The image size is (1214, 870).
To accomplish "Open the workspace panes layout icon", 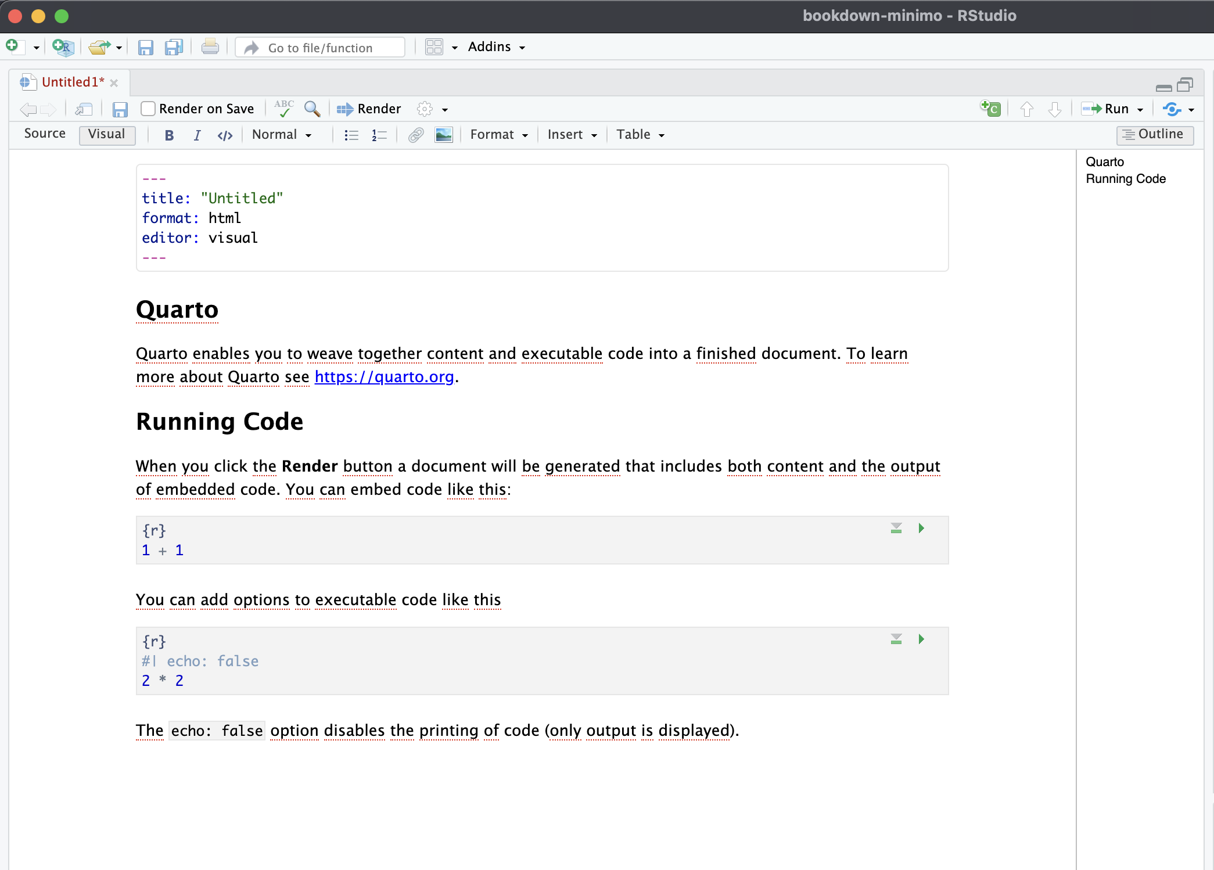I will 434,47.
